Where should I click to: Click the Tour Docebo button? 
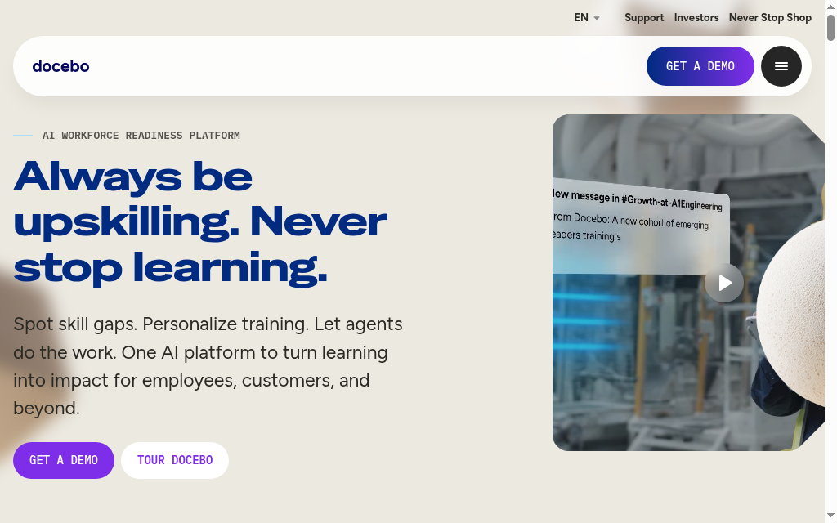click(175, 460)
